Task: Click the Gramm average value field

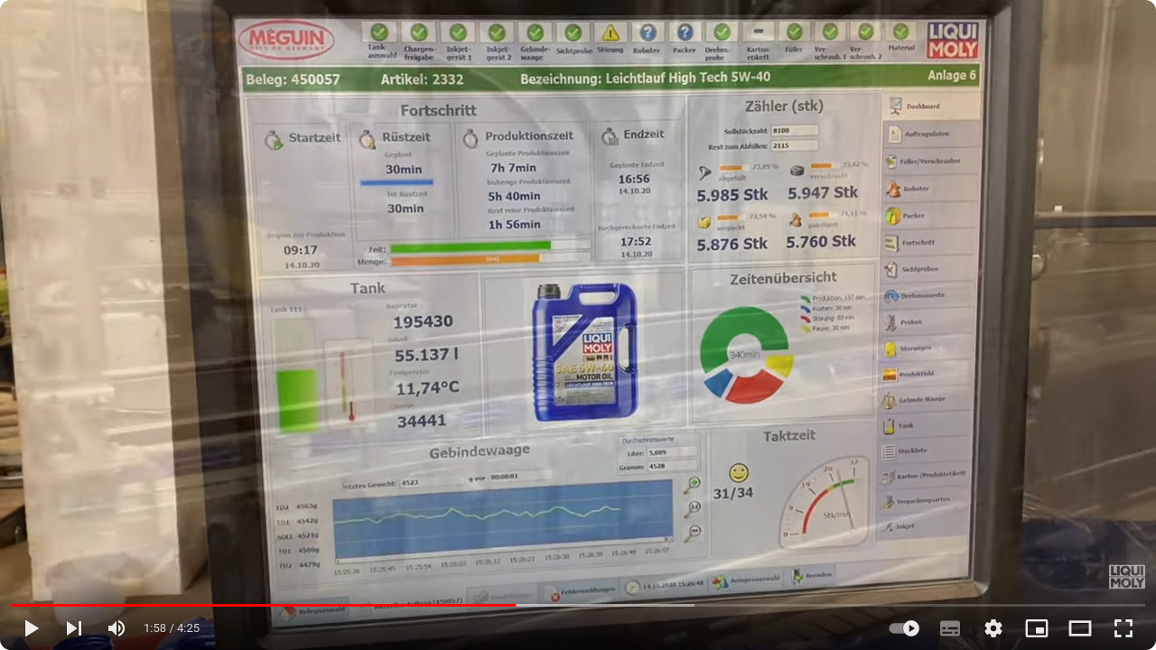Action: pos(672,467)
